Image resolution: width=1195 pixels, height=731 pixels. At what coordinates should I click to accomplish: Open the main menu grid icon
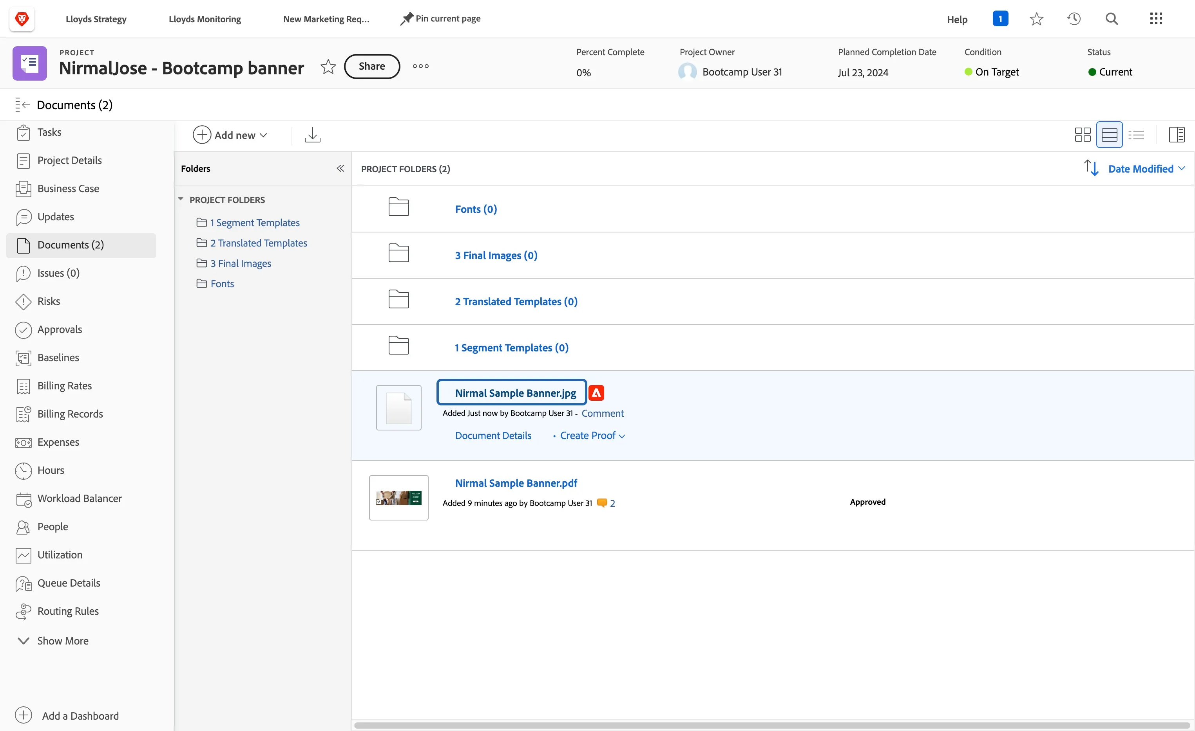point(1156,19)
